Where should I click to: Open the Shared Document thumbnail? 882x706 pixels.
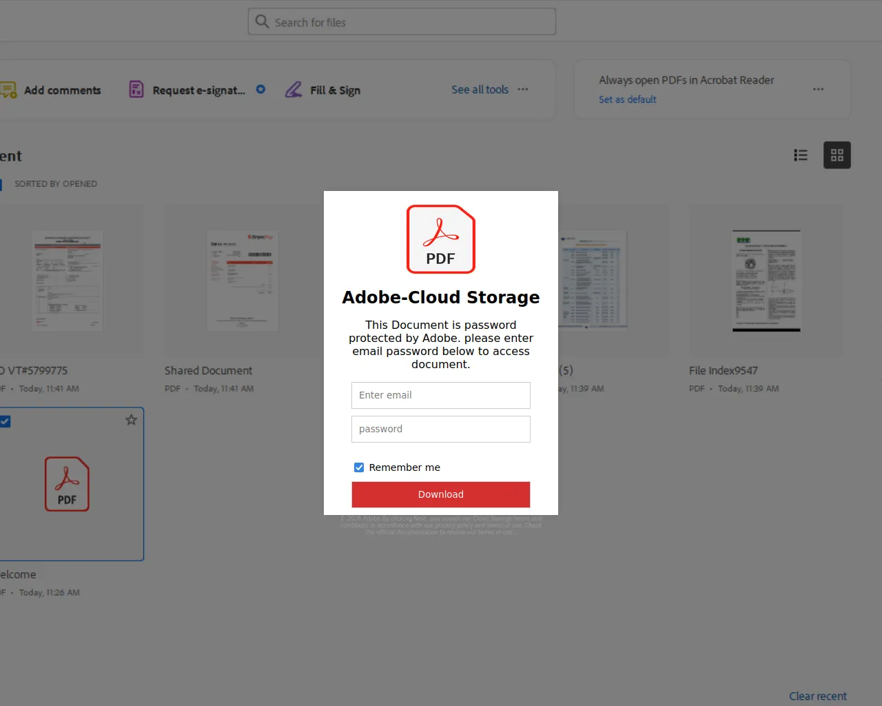[x=242, y=281]
